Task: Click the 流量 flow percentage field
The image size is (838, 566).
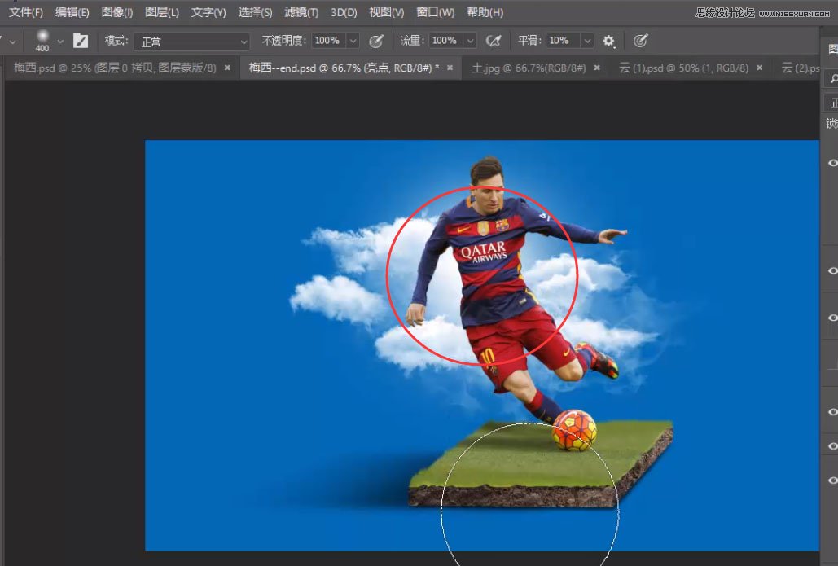Action: pyautogui.click(x=445, y=41)
